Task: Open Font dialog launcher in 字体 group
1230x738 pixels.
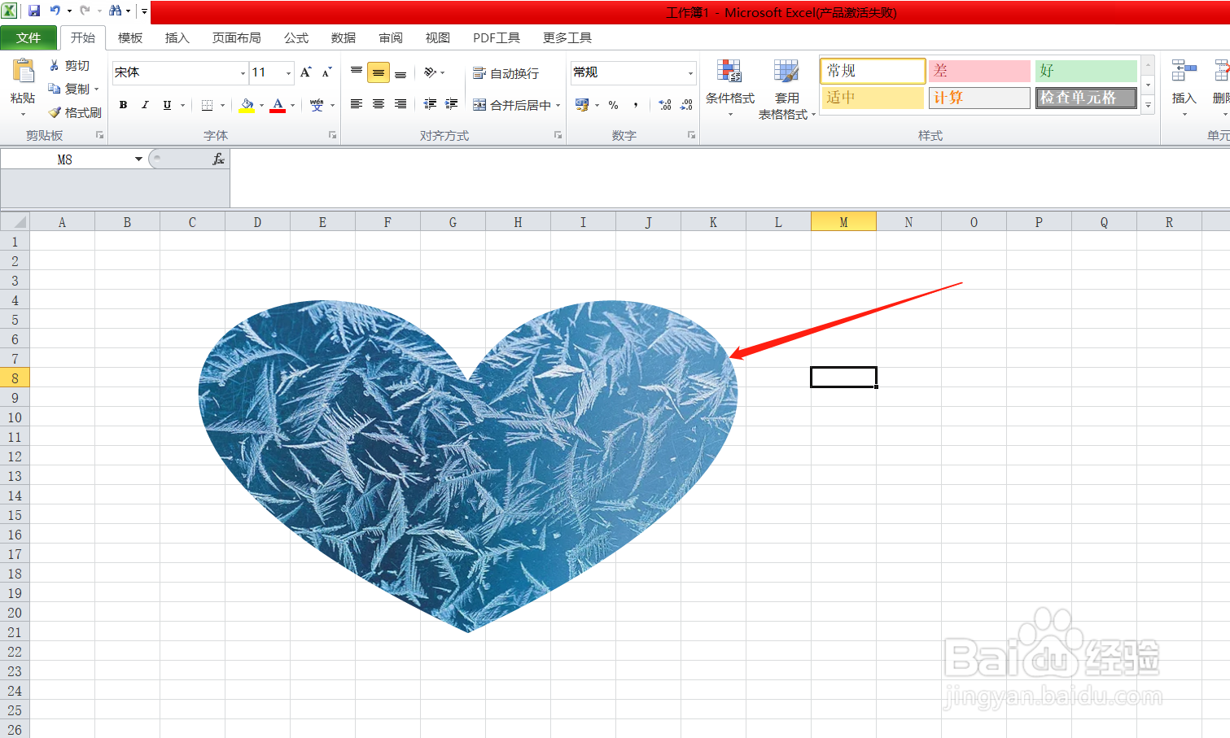Action: pyautogui.click(x=333, y=135)
